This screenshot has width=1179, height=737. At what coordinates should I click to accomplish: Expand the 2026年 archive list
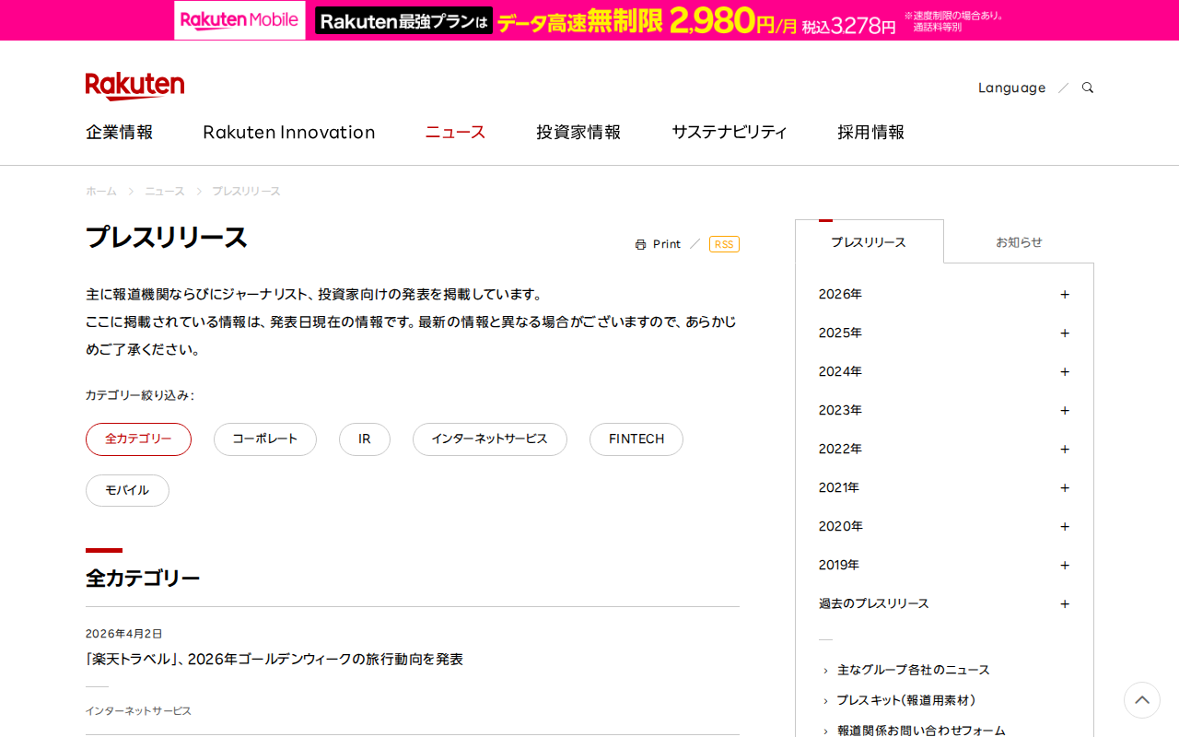point(944,294)
